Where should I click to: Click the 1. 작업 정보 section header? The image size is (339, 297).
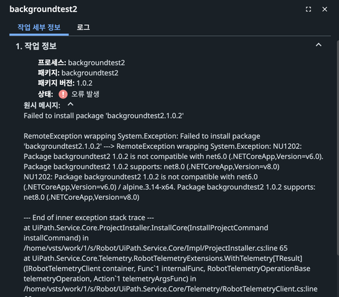[x=36, y=46]
